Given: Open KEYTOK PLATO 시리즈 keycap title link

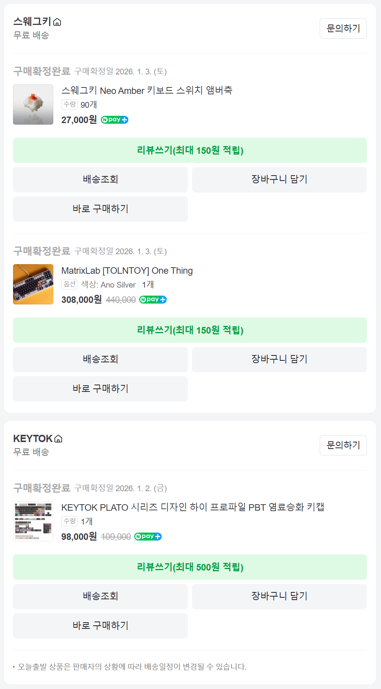Looking at the screenshot, I should (x=193, y=507).
